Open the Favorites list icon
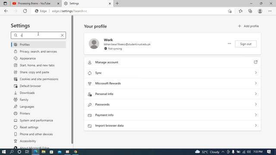 click(x=241, y=11)
